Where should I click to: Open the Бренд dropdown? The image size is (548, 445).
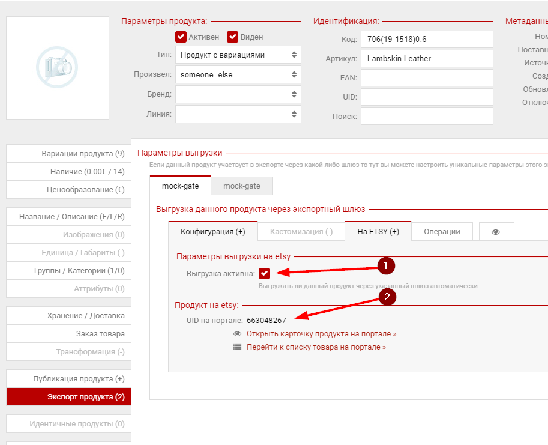[x=238, y=94]
